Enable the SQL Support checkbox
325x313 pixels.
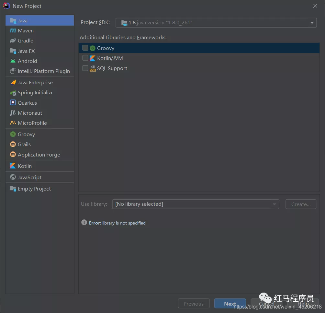85,68
